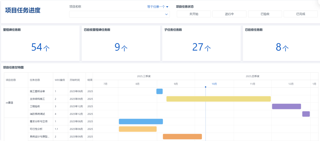Screen dimensions: 320x141
Task: Select the orange 系统设计与原型 Gantt bar
Action: pyautogui.click(x=182, y=136)
